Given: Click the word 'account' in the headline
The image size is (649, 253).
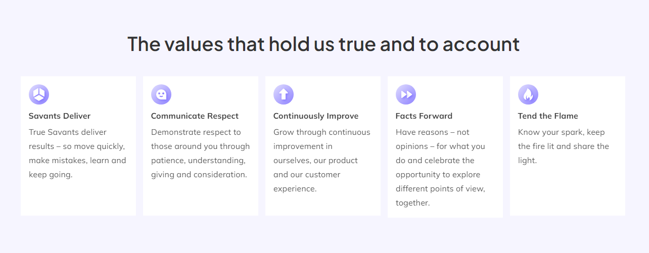Looking at the screenshot, I should 481,44.
